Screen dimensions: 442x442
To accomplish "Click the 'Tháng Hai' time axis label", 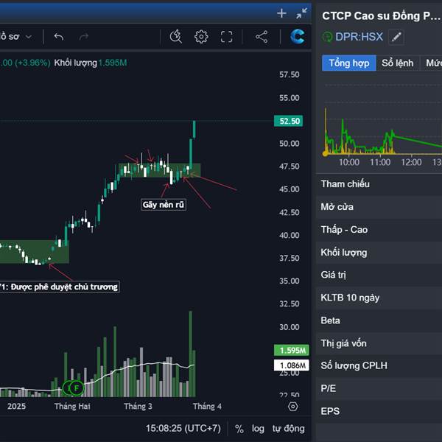I will [x=72, y=406].
